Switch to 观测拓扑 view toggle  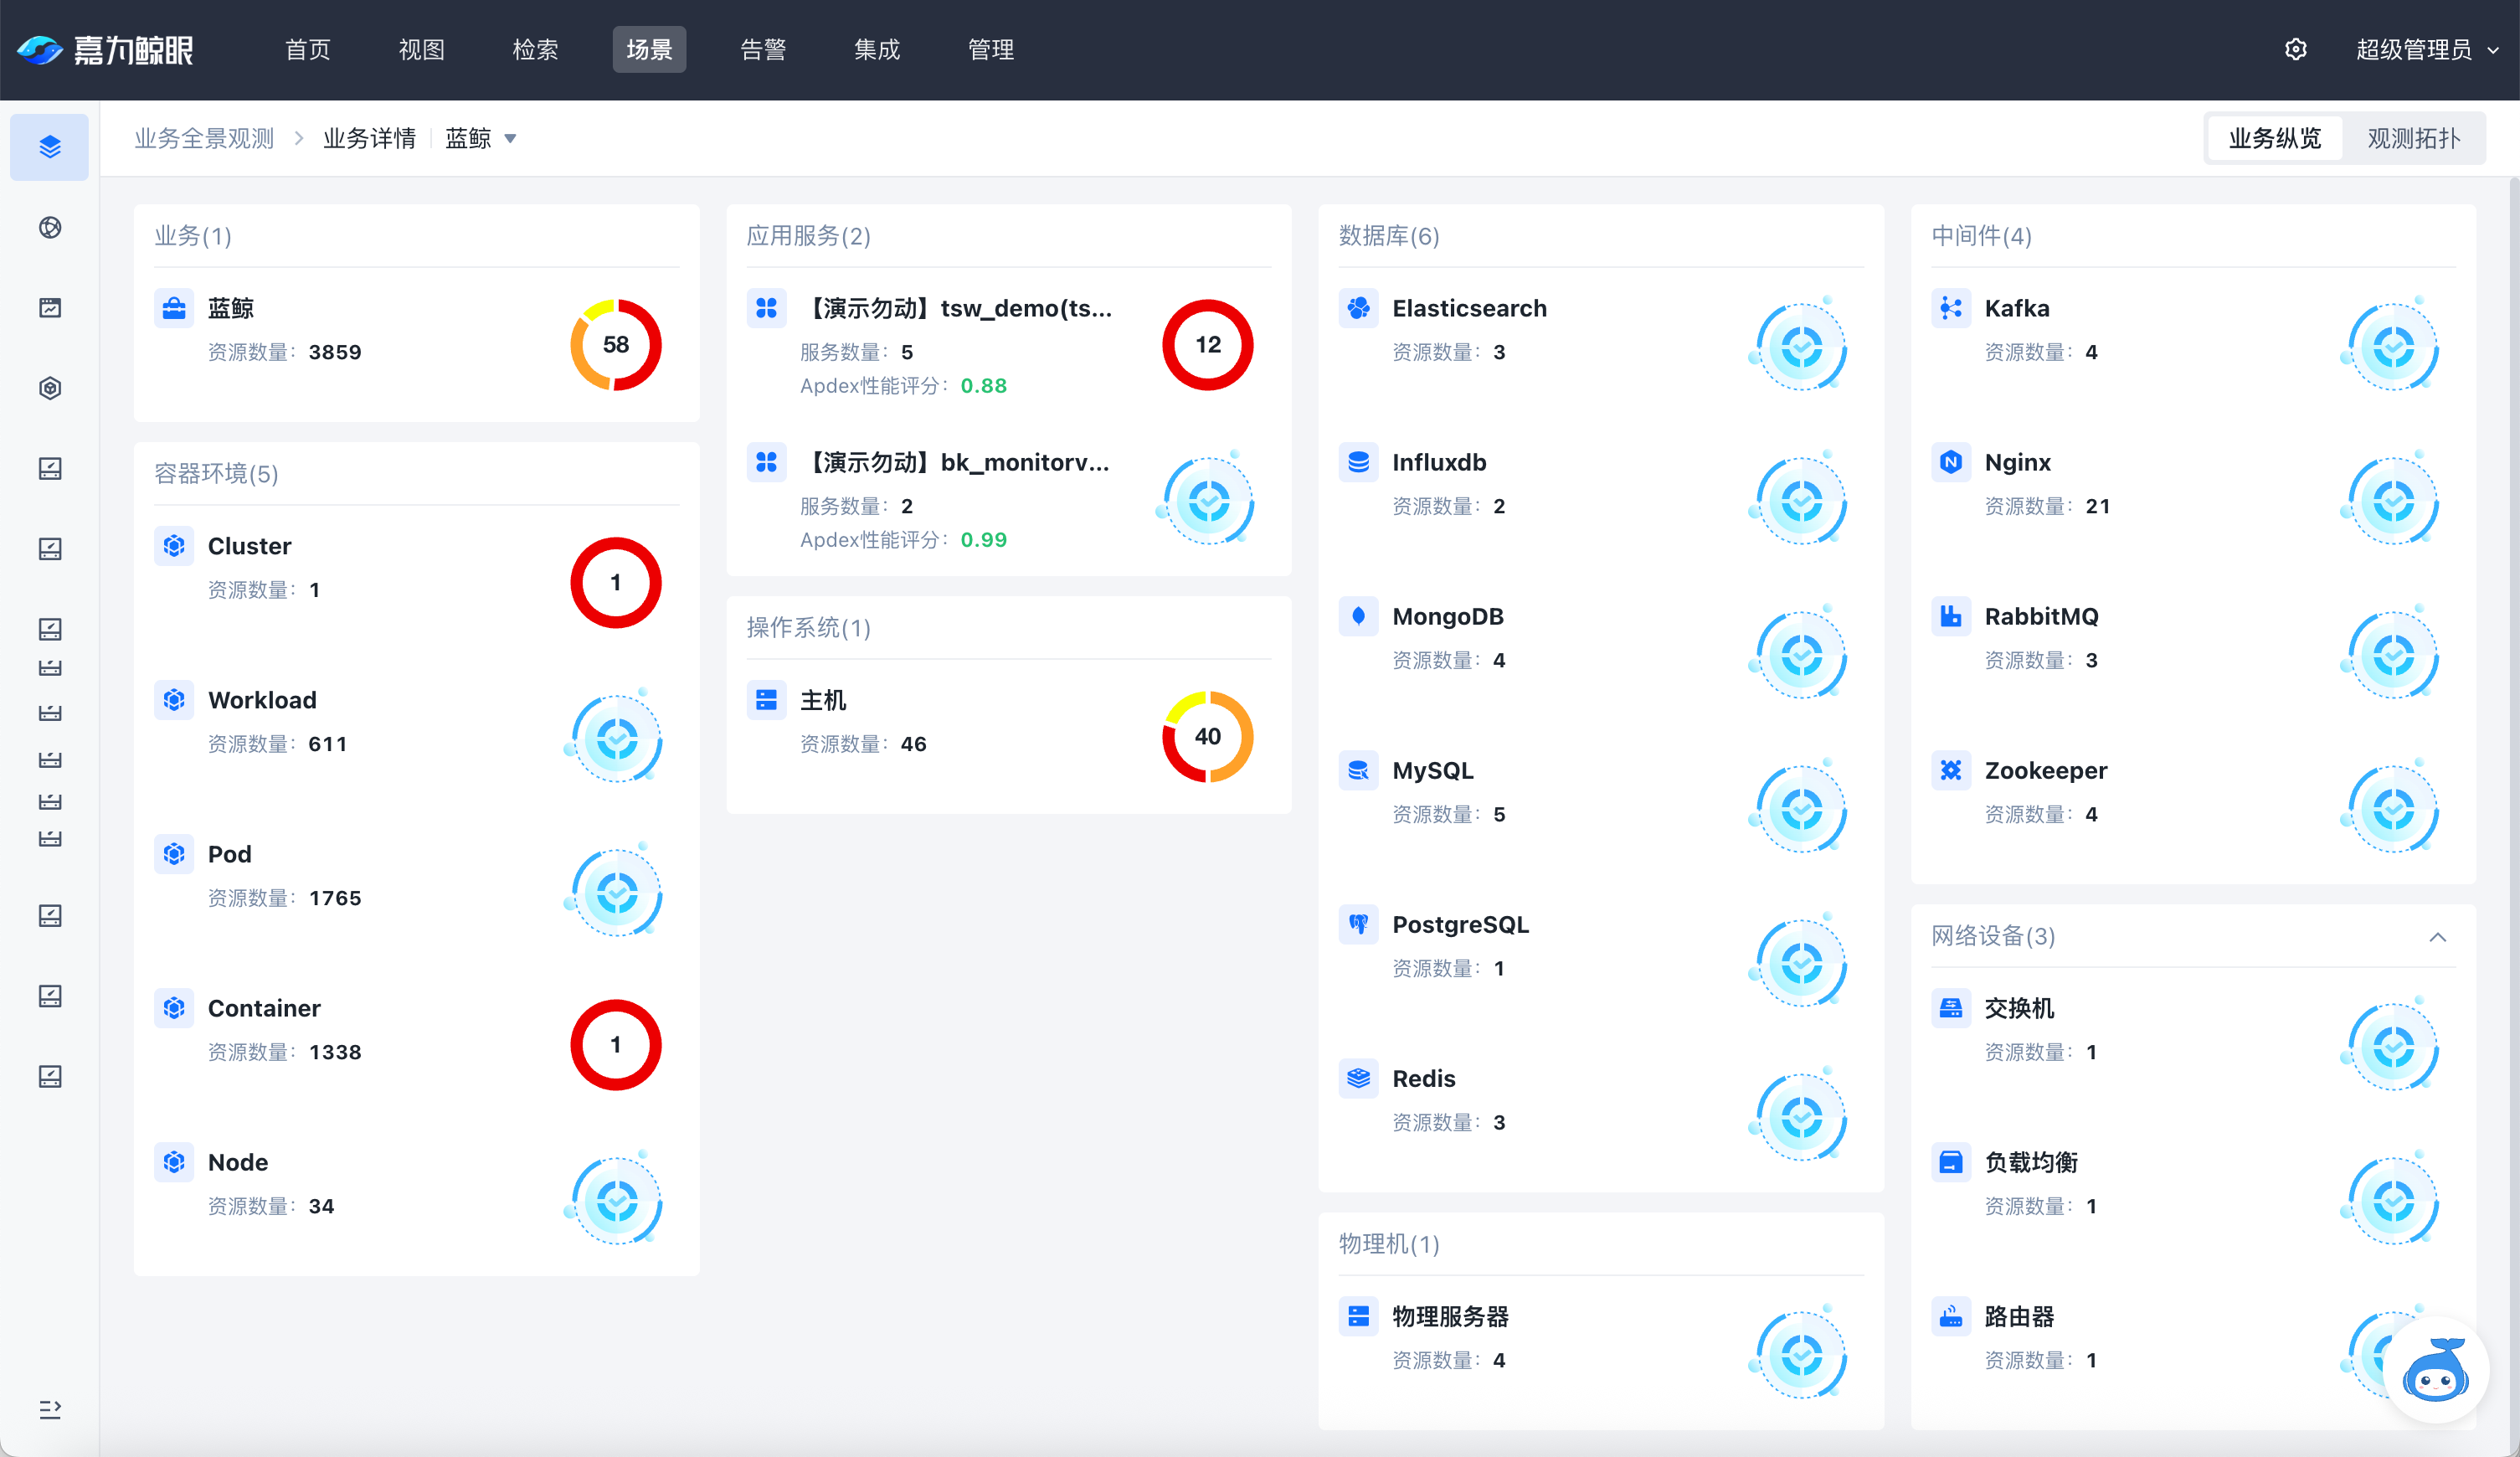2413,138
